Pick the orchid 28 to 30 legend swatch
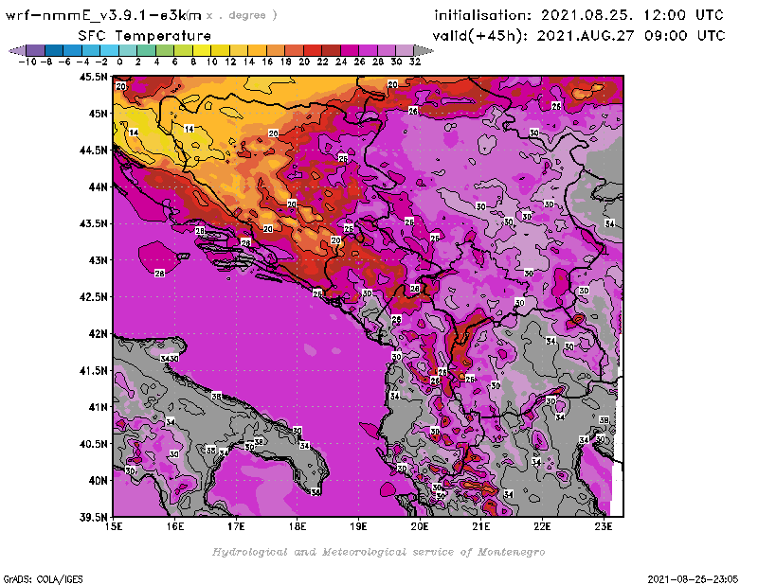The image size is (758, 585). (x=387, y=51)
